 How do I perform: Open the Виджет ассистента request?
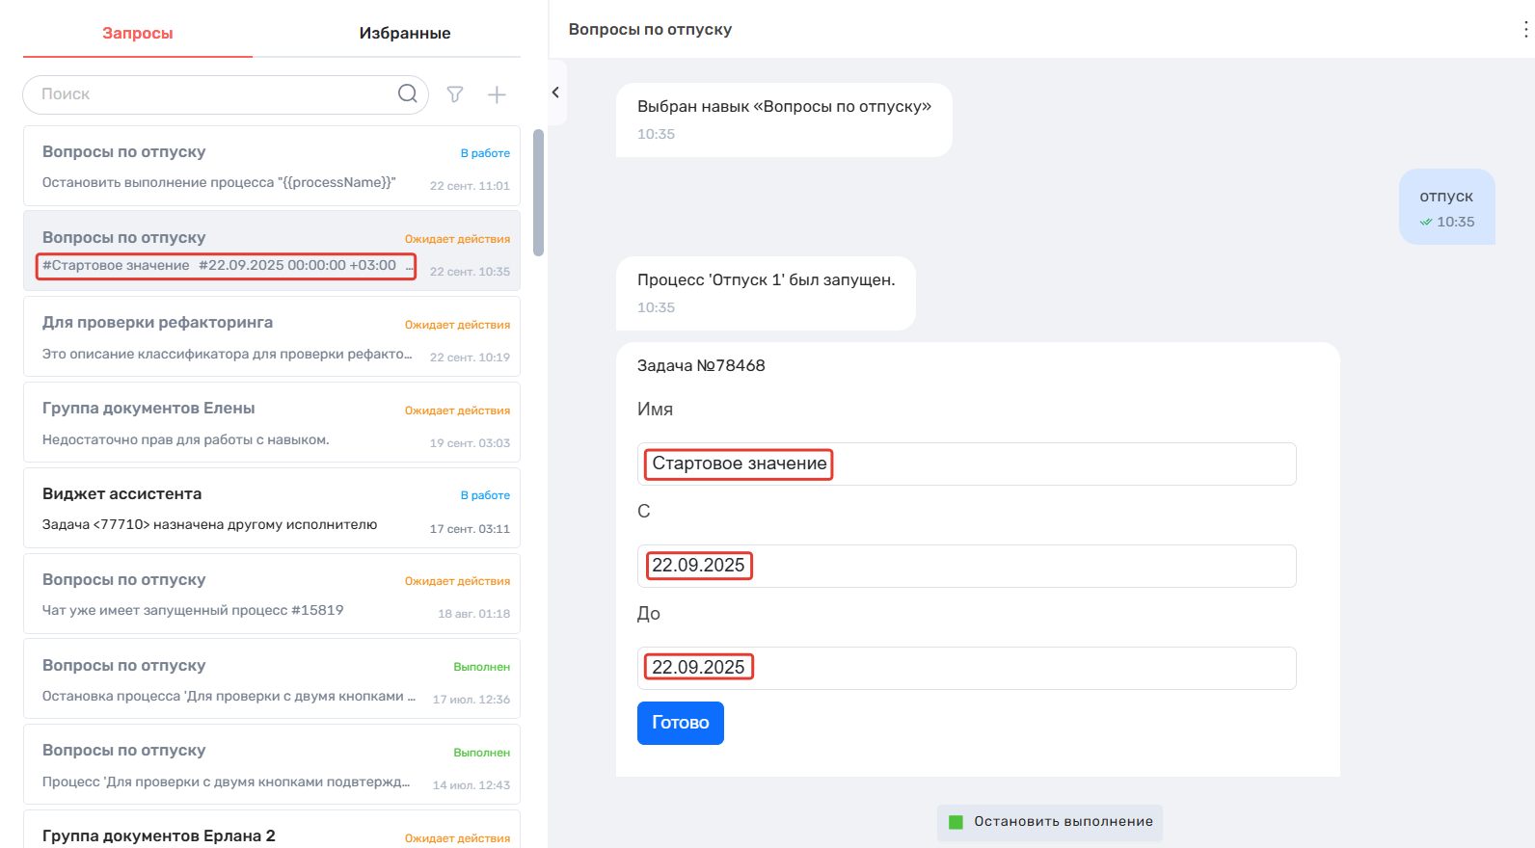(x=272, y=509)
